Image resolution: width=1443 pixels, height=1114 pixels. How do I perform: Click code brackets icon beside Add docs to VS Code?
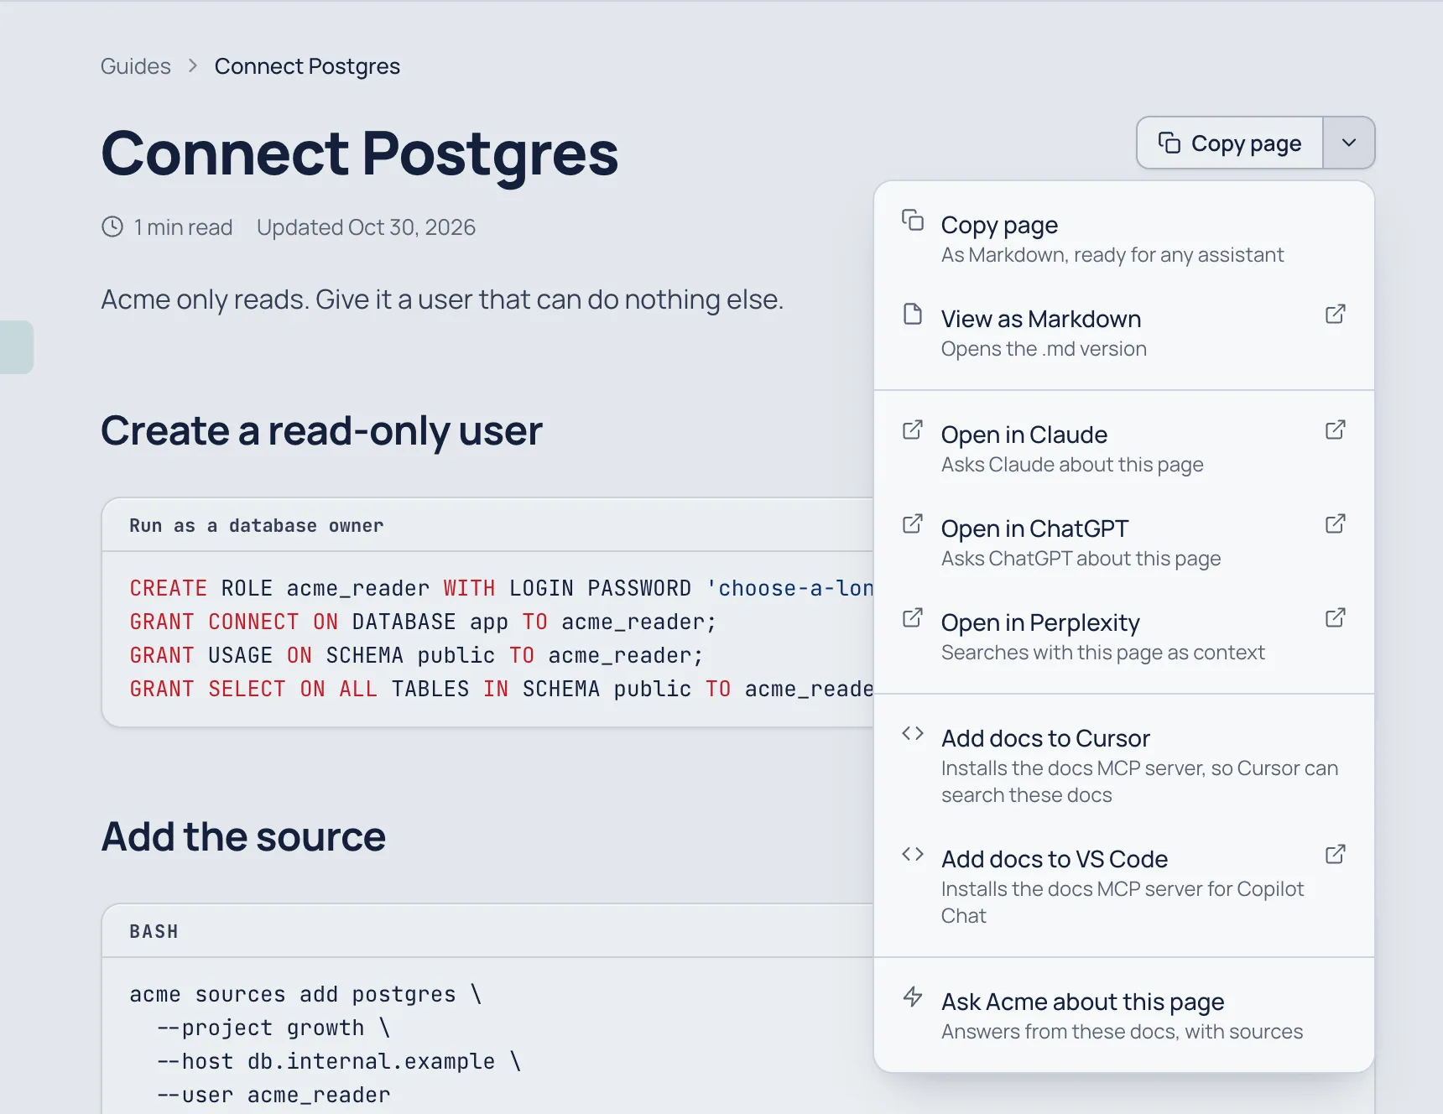click(x=913, y=855)
